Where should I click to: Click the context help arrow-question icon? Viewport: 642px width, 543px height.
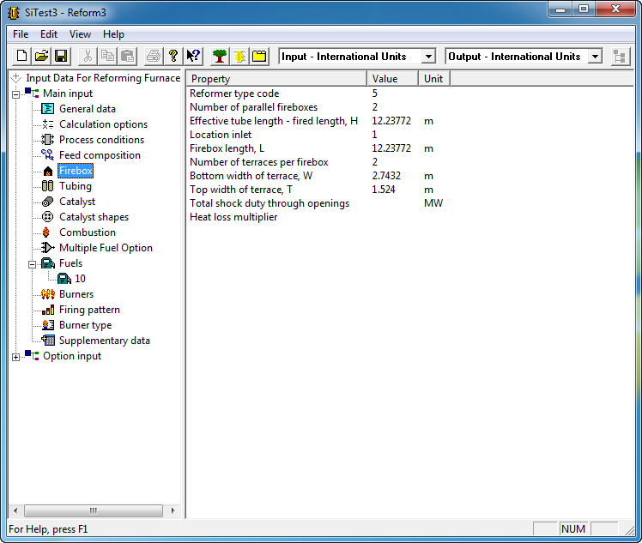193,56
